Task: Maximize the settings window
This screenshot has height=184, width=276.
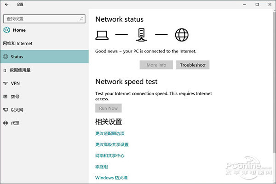Action: (257, 5)
